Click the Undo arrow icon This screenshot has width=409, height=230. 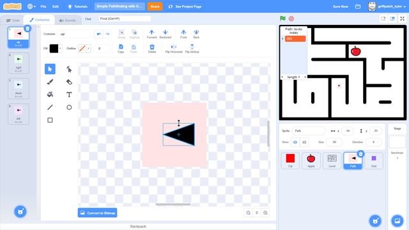[99, 34]
